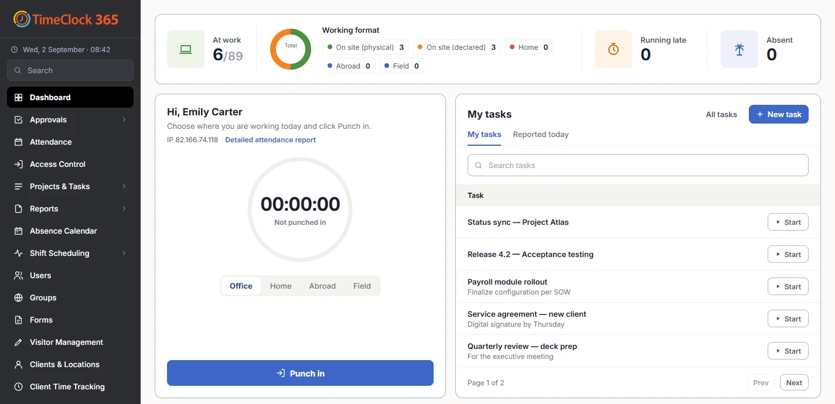Select the Office work location
This screenshot has height=404, width=835.
241,286
